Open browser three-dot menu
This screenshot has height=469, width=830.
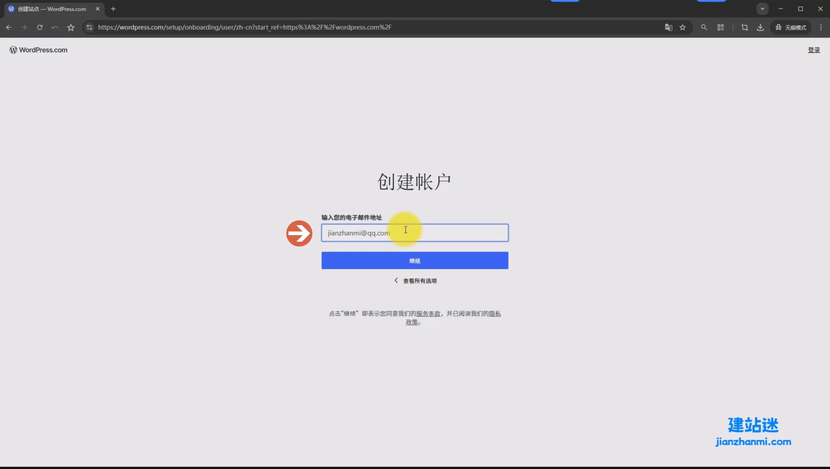pos(821,28)
